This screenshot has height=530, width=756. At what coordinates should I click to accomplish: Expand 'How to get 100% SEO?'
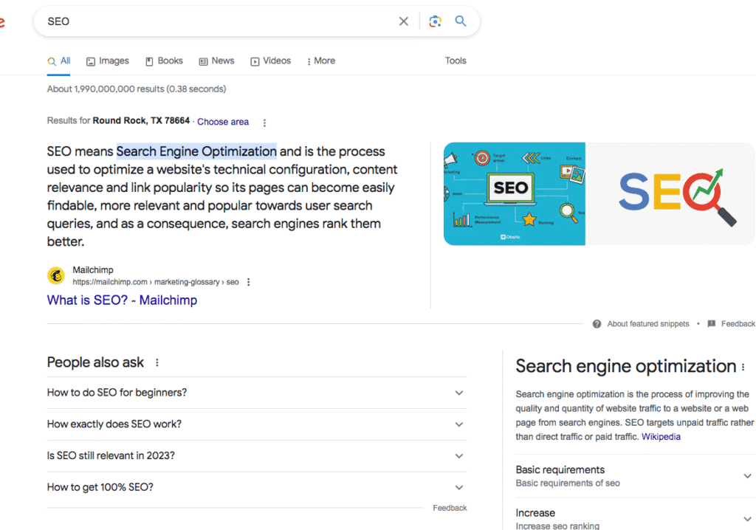point(458,487)
